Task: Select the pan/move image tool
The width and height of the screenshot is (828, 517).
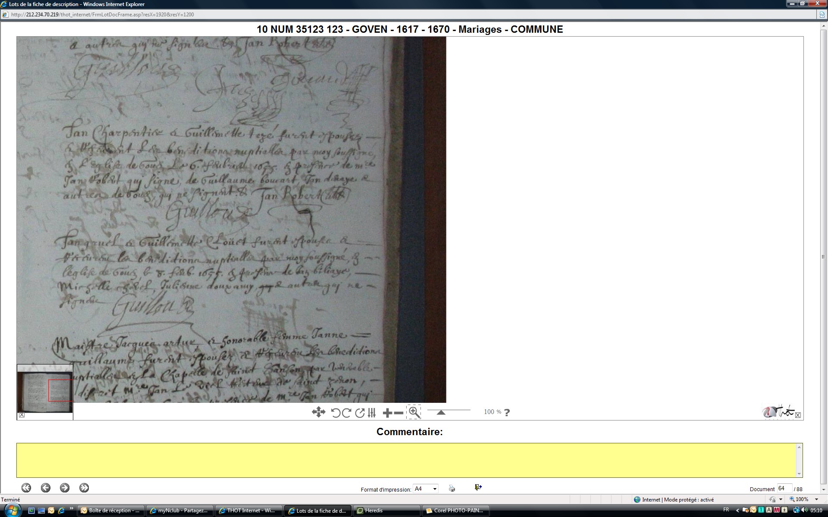Action: pyautogui.click(x=318, y=412)
